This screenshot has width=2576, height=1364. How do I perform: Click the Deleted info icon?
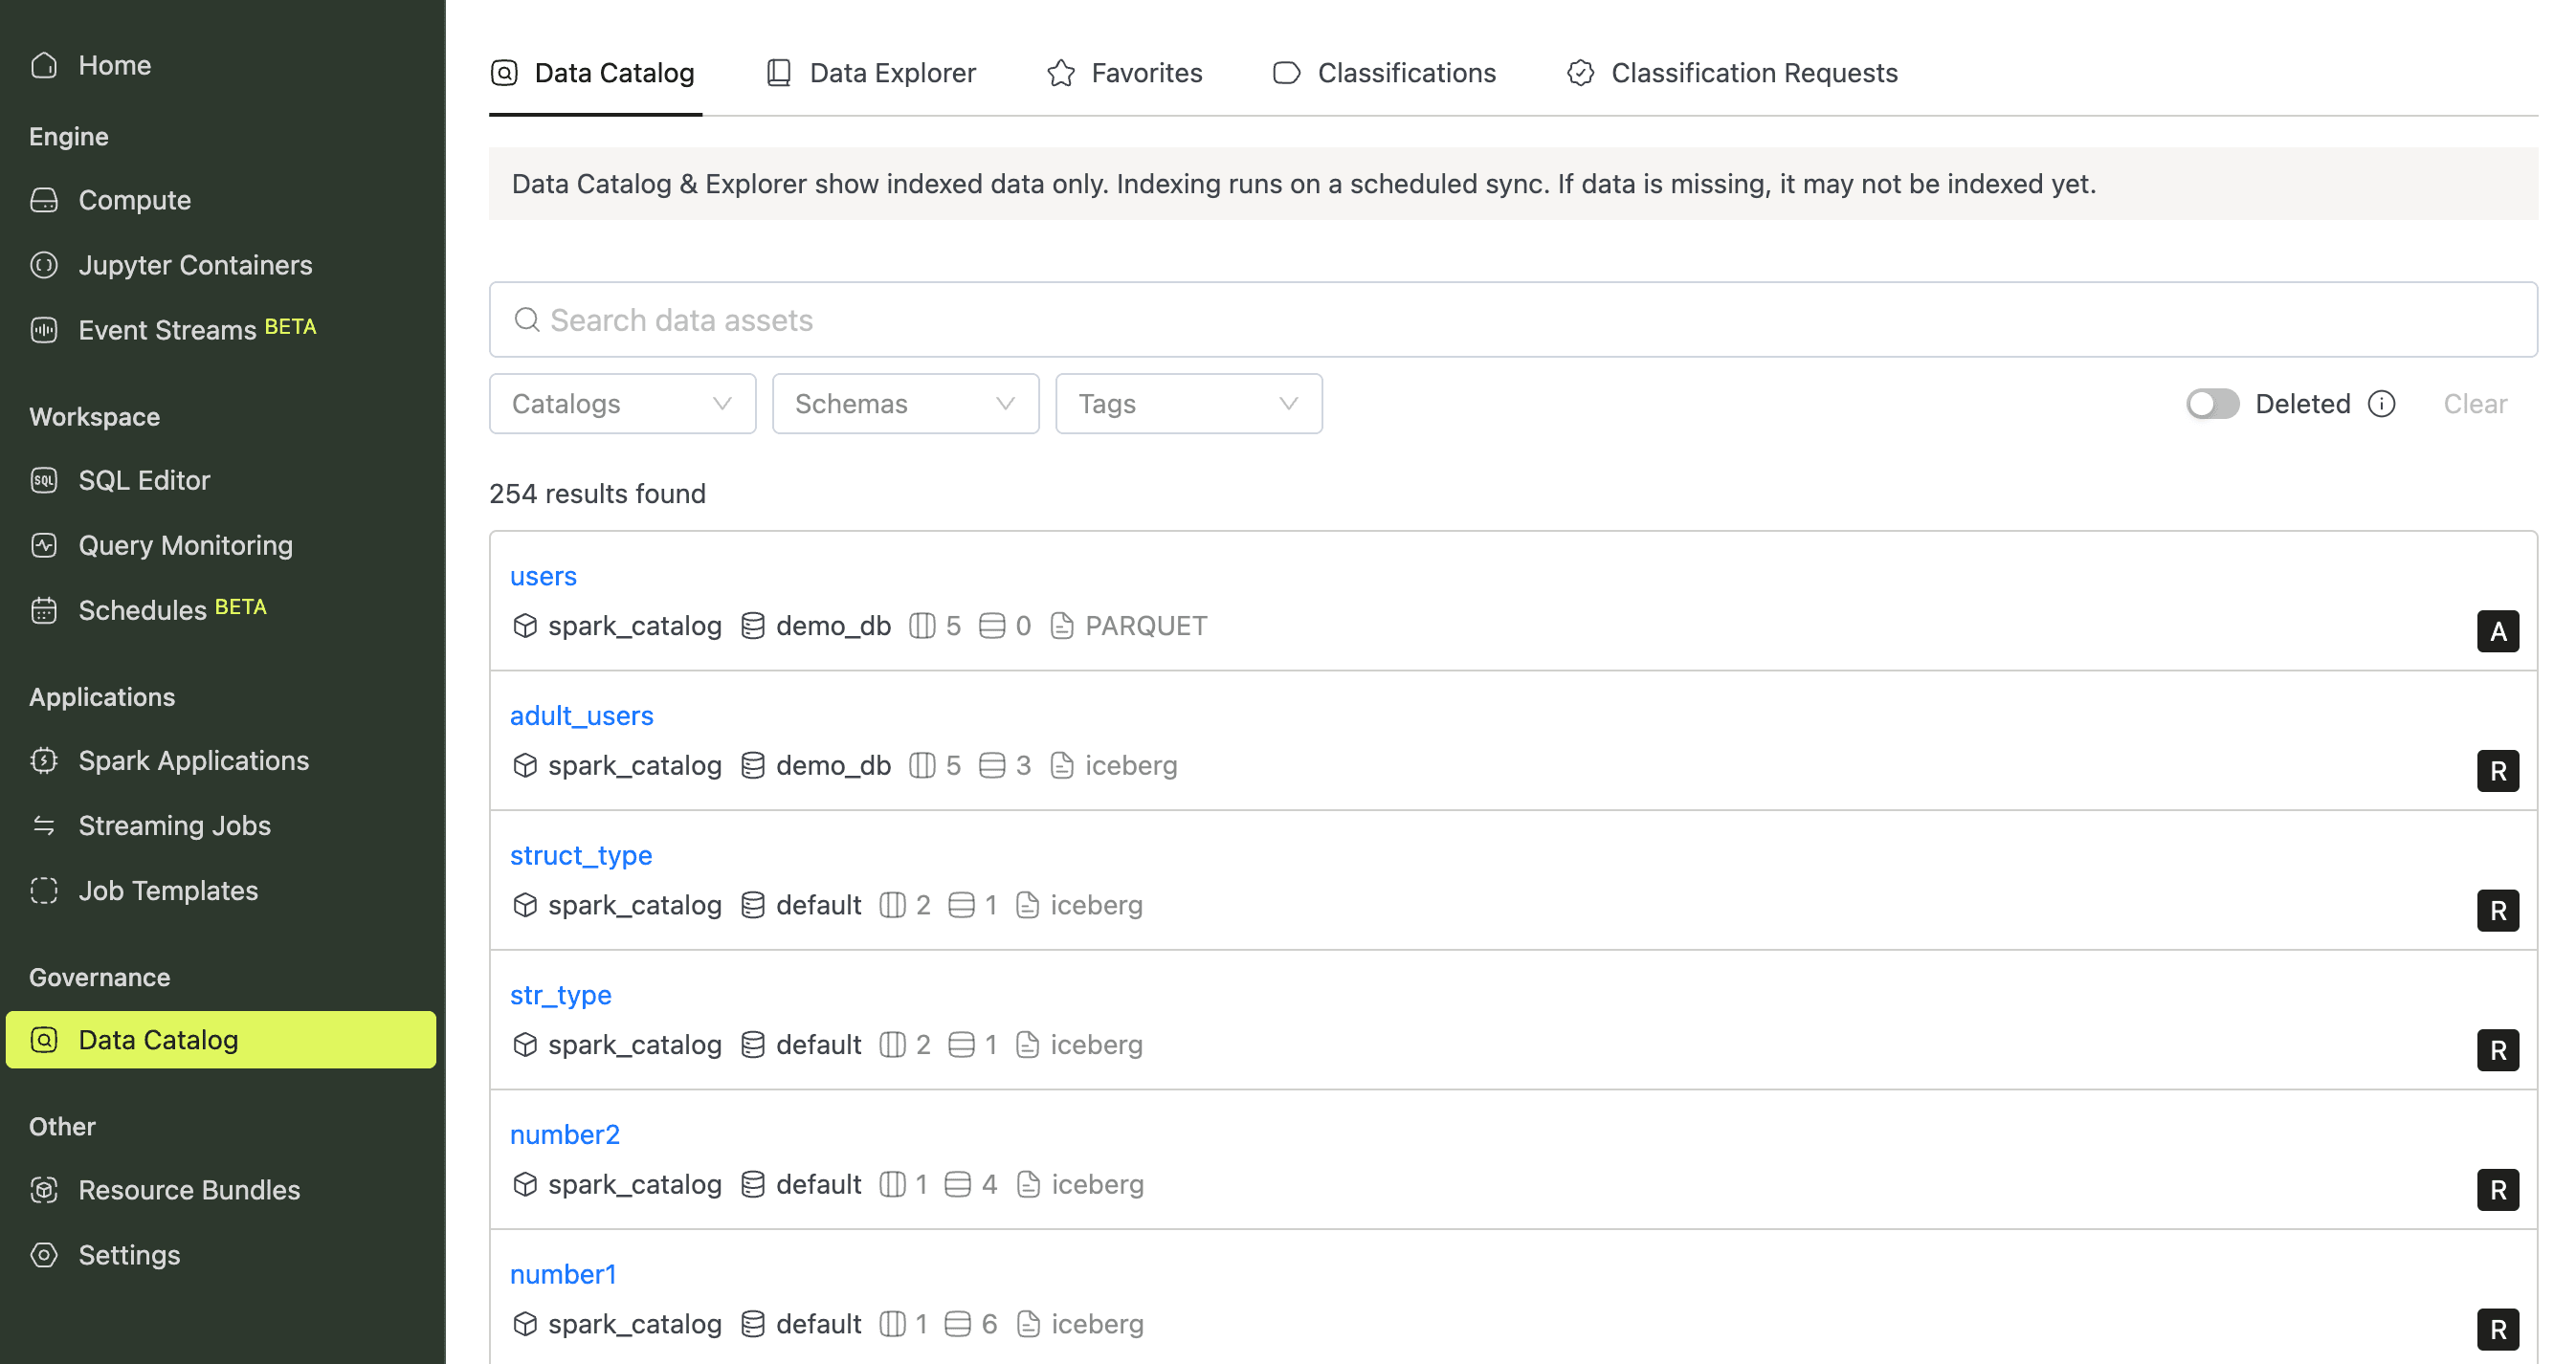tap(2381, 404)
